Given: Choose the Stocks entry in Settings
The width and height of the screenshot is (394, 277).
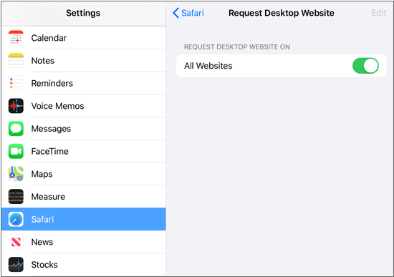Looking at the screenshot, I should click(83, 264).
